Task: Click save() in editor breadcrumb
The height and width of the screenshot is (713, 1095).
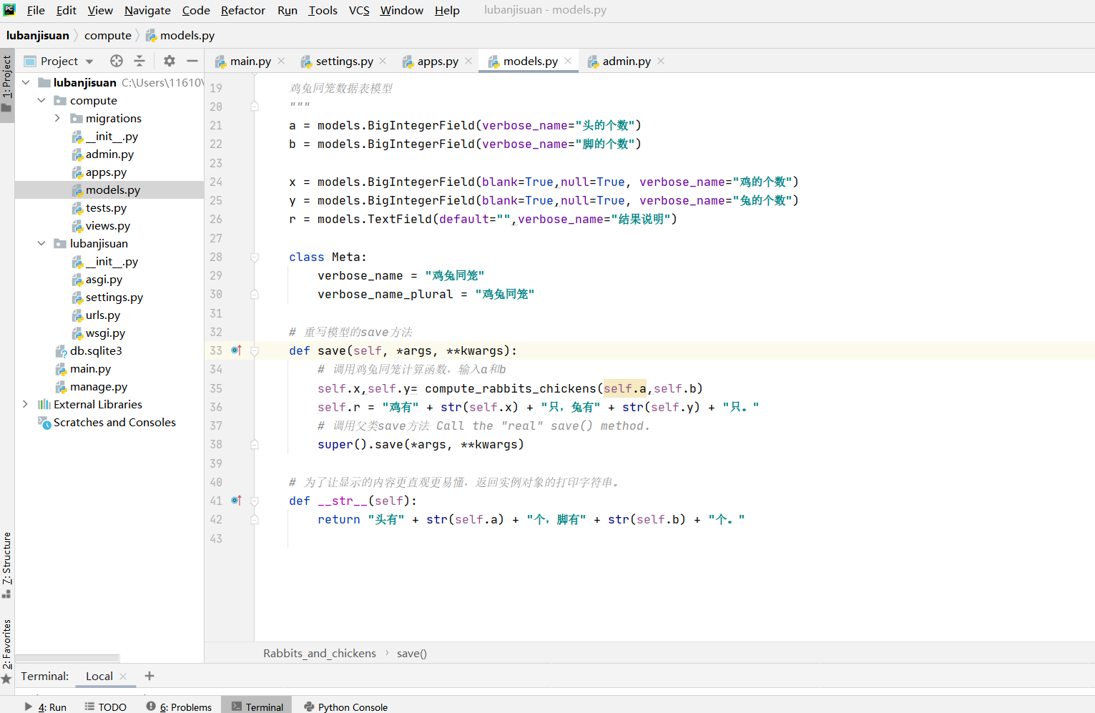Action: 412,653
